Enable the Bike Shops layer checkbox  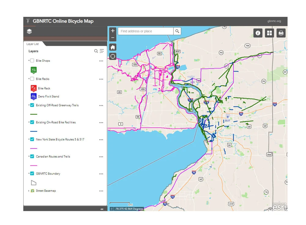pyautogui.click(x=32, y=61)
